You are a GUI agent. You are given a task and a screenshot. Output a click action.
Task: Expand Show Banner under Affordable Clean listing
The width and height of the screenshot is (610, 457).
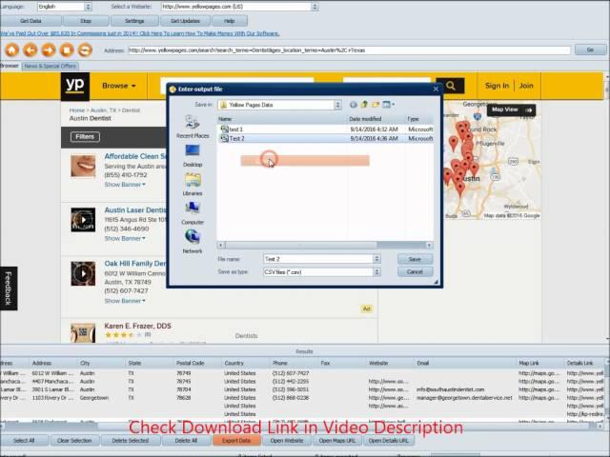(125, 185)
